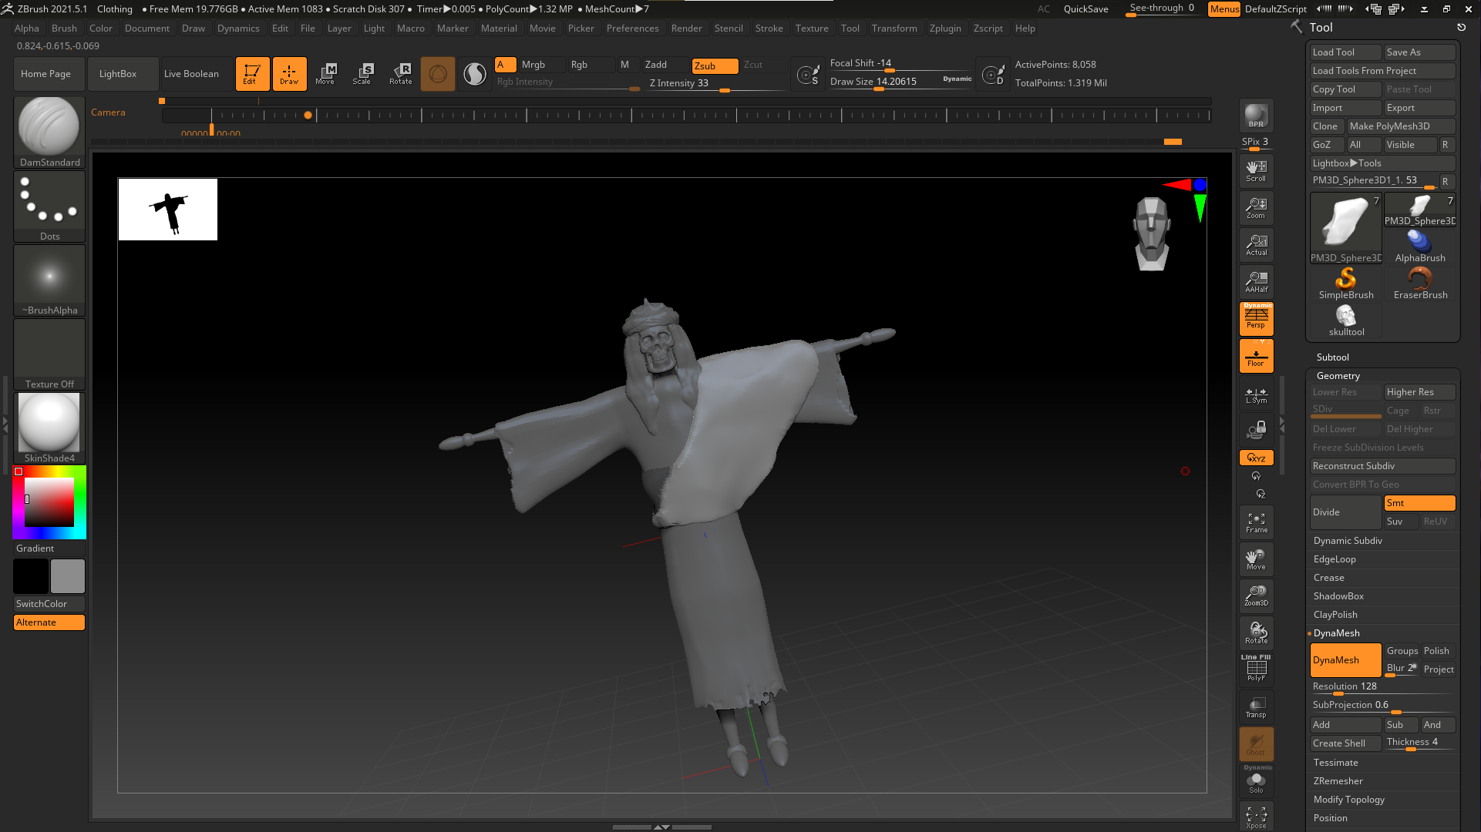Click the BPR render icon
1481x832 pixels.
coord(1256,116)
